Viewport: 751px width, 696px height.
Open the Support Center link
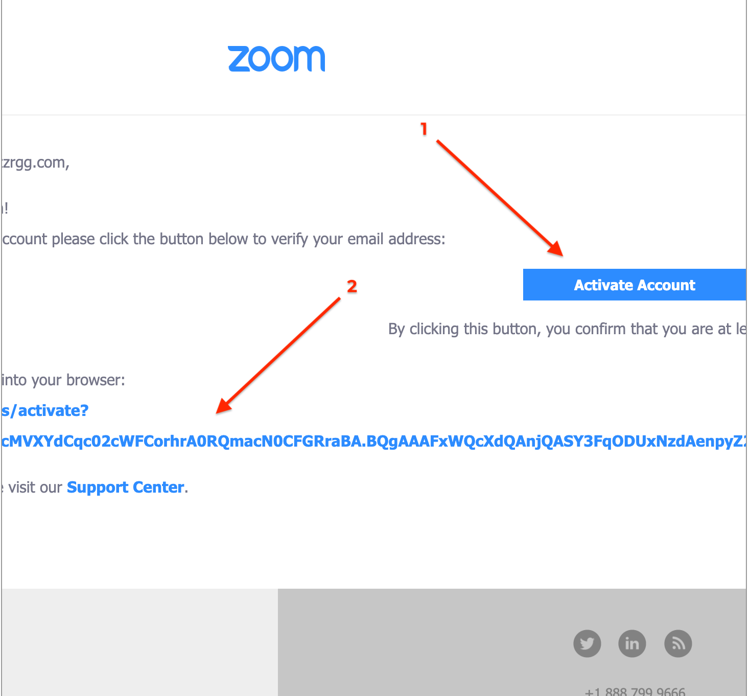click(x=125, y=487)
